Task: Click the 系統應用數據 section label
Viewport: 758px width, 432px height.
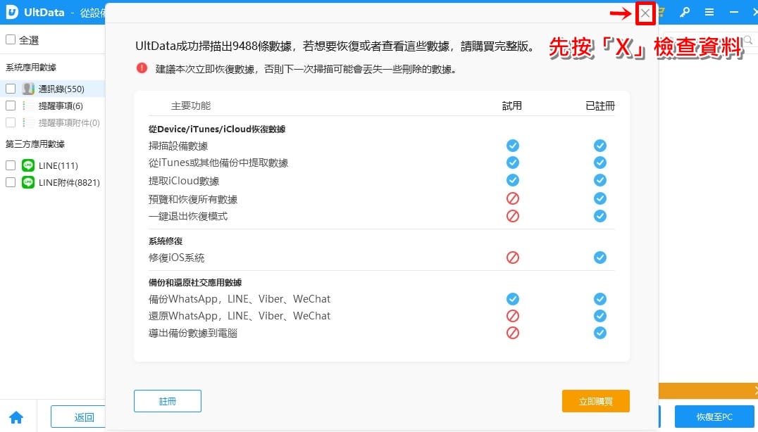Action: (x=31, y=67)
